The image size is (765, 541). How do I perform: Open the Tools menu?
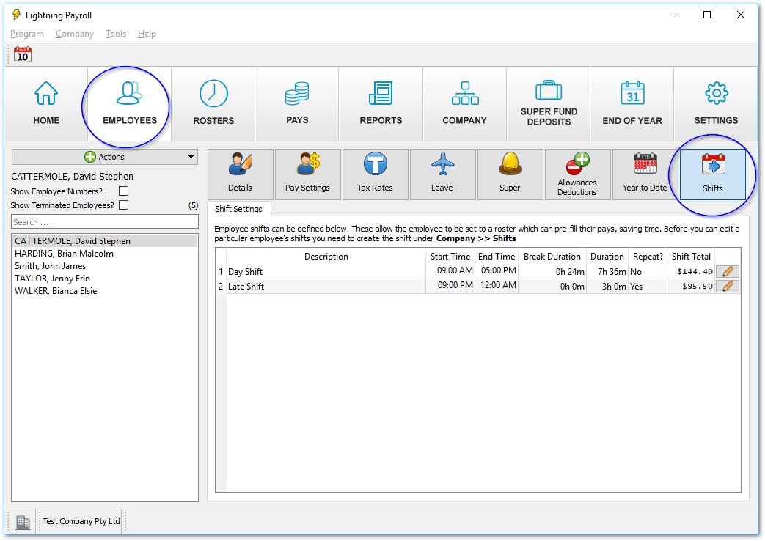(116, 34)
